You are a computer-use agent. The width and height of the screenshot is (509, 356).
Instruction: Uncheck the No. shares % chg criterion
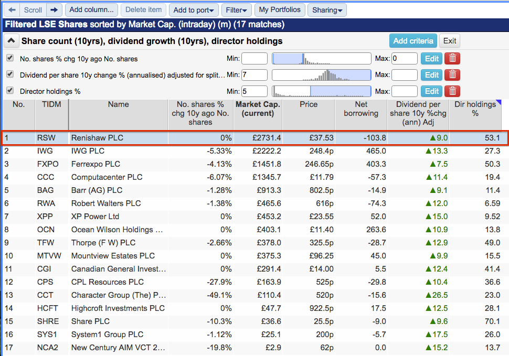click(10, 58)
